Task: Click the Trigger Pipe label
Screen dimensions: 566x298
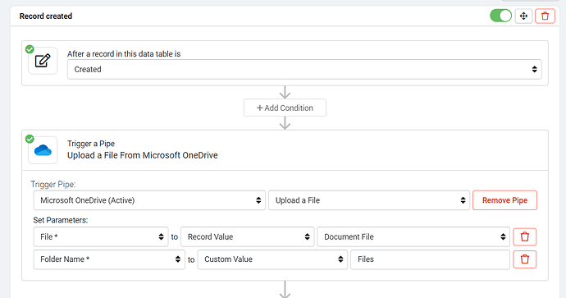Action: [x=53, y=184]
